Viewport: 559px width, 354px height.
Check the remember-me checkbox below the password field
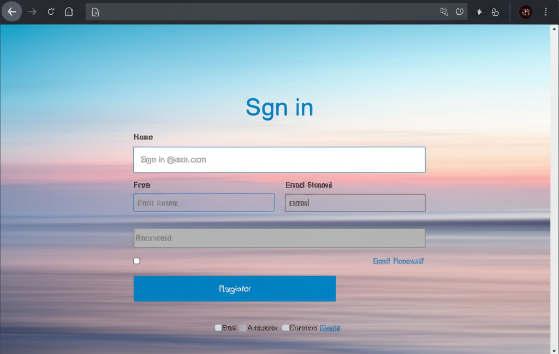click(136, 261)
